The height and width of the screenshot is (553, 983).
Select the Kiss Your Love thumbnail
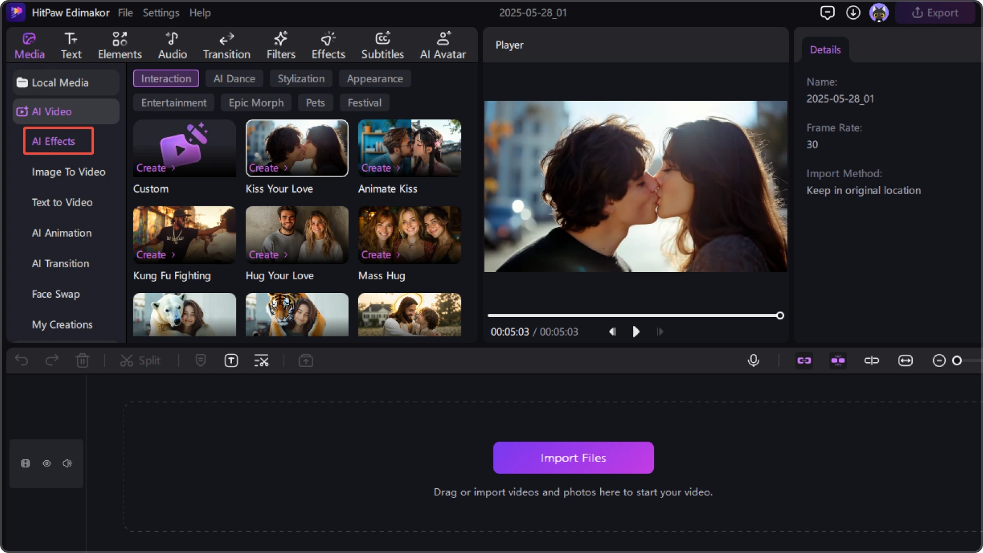pos(297,148)
